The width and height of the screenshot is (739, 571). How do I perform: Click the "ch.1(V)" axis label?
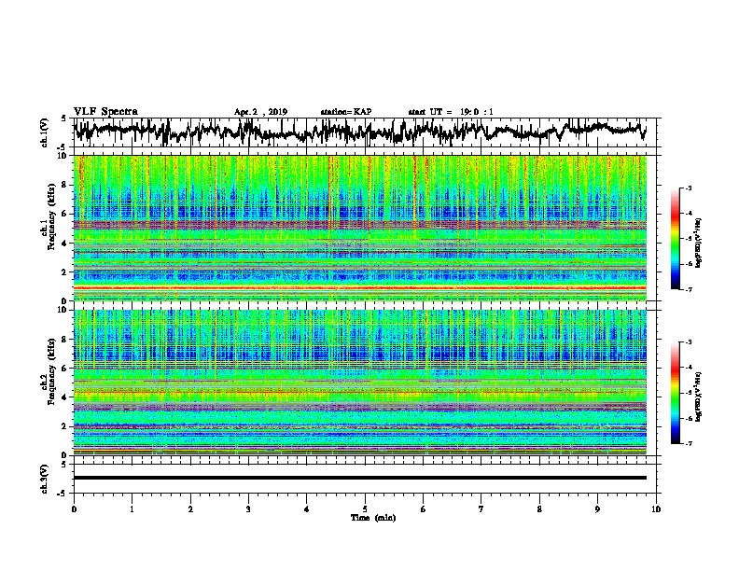pos(45,132)
